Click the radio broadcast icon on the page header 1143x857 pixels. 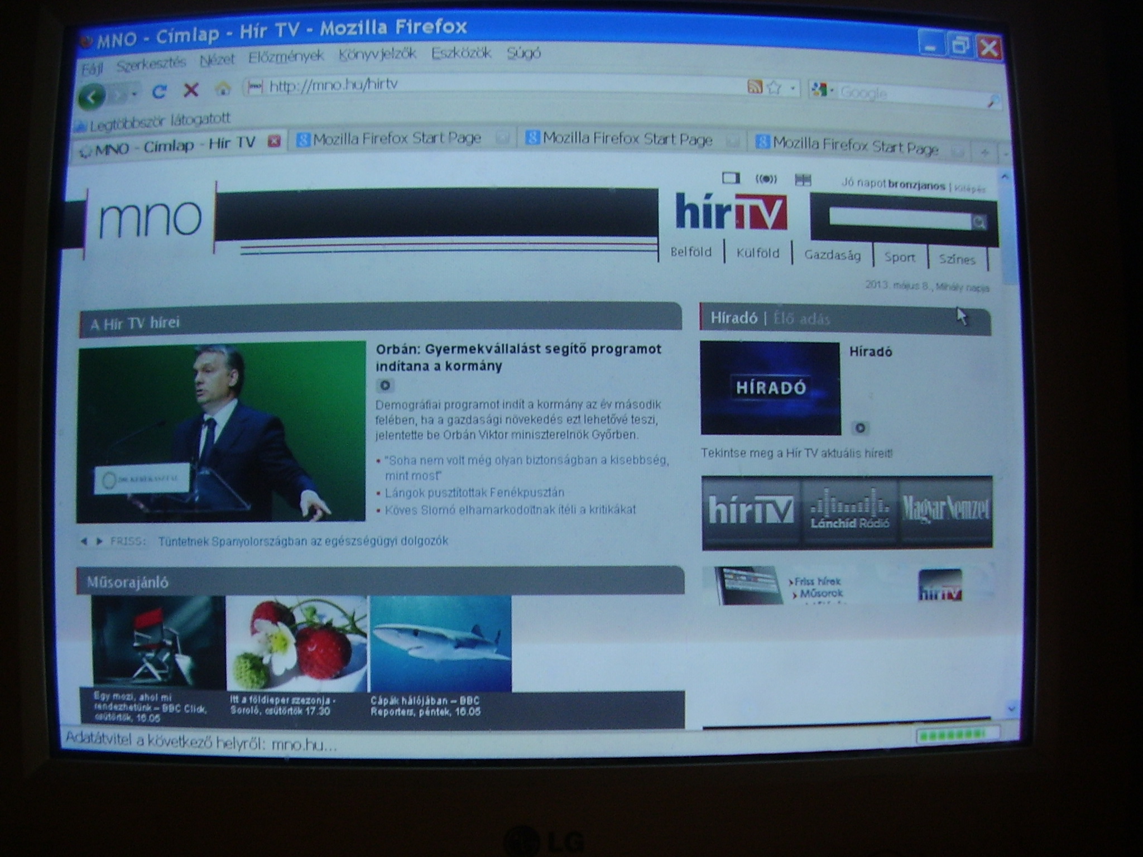(766, 179)
